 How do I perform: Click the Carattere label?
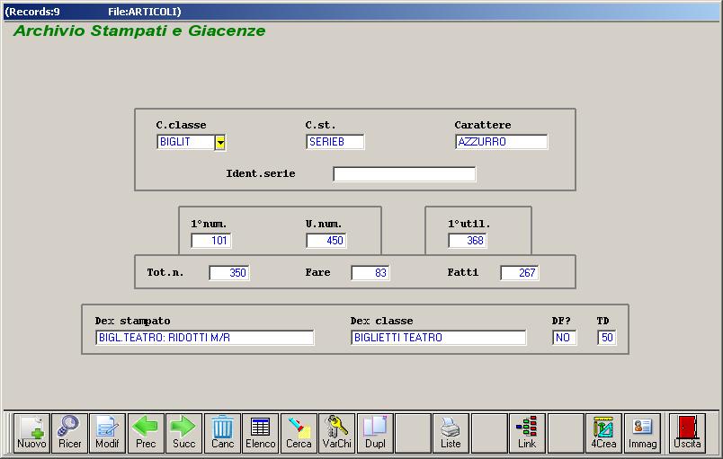(x=483, y=125)
